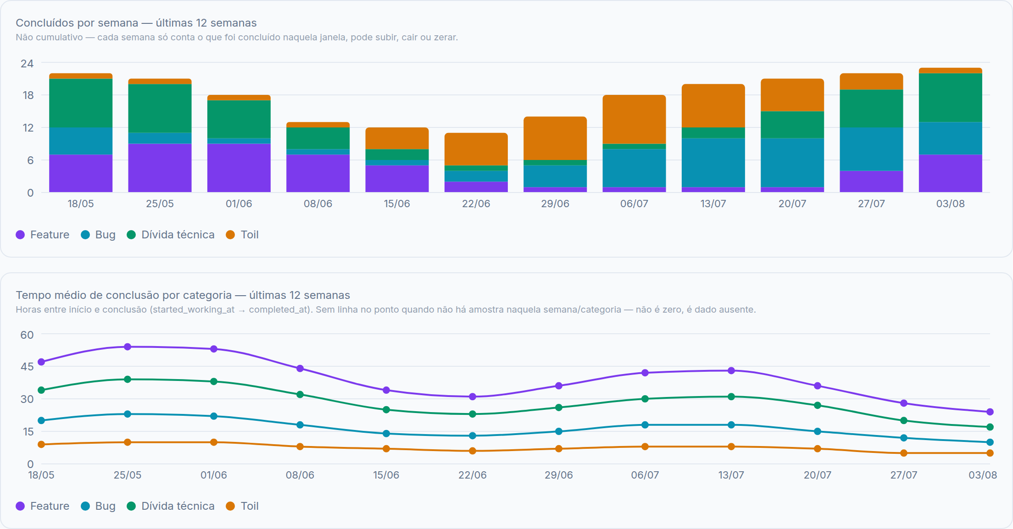Screen dimensions: 1013x529
Task: Click Bug line point at 29/06
Action: pyautogui.click(x=559, y=431)
